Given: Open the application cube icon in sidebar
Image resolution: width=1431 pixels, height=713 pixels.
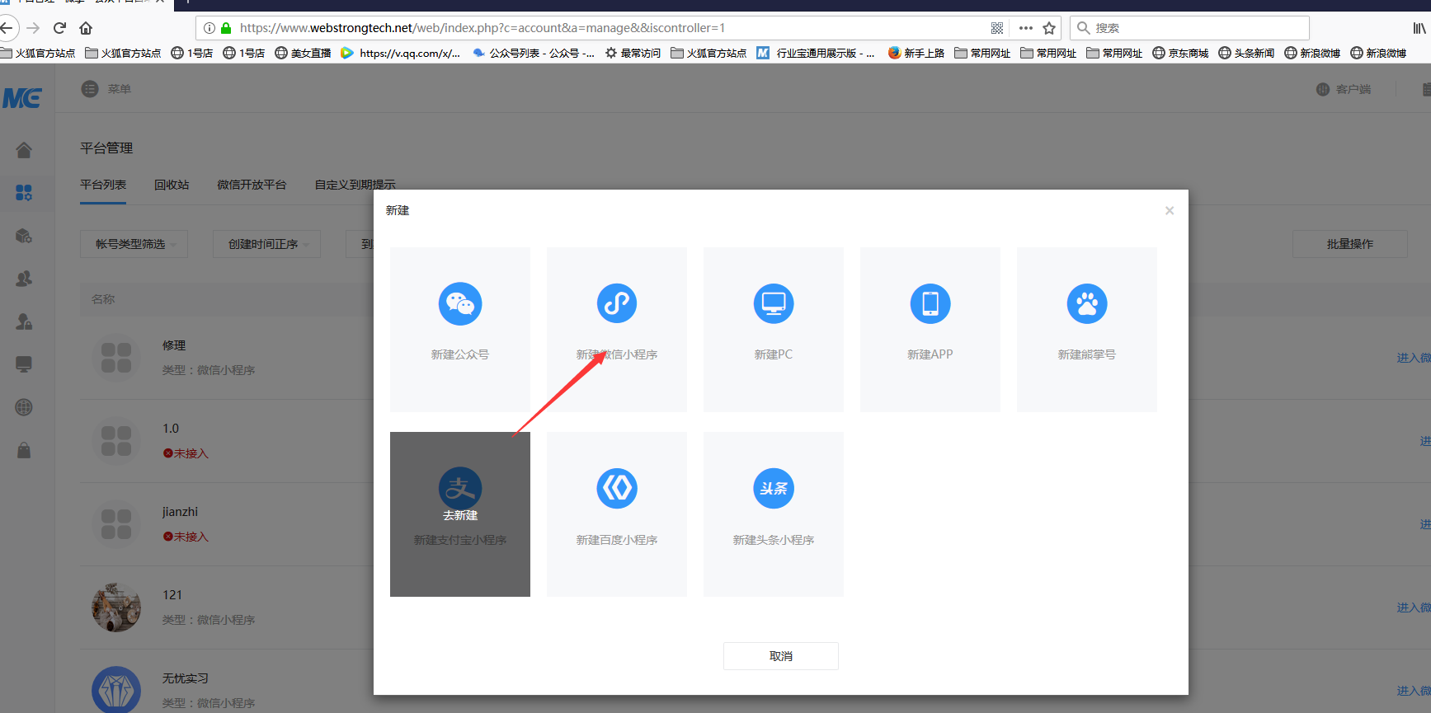Looking at the screenshot, I should 24,236.
